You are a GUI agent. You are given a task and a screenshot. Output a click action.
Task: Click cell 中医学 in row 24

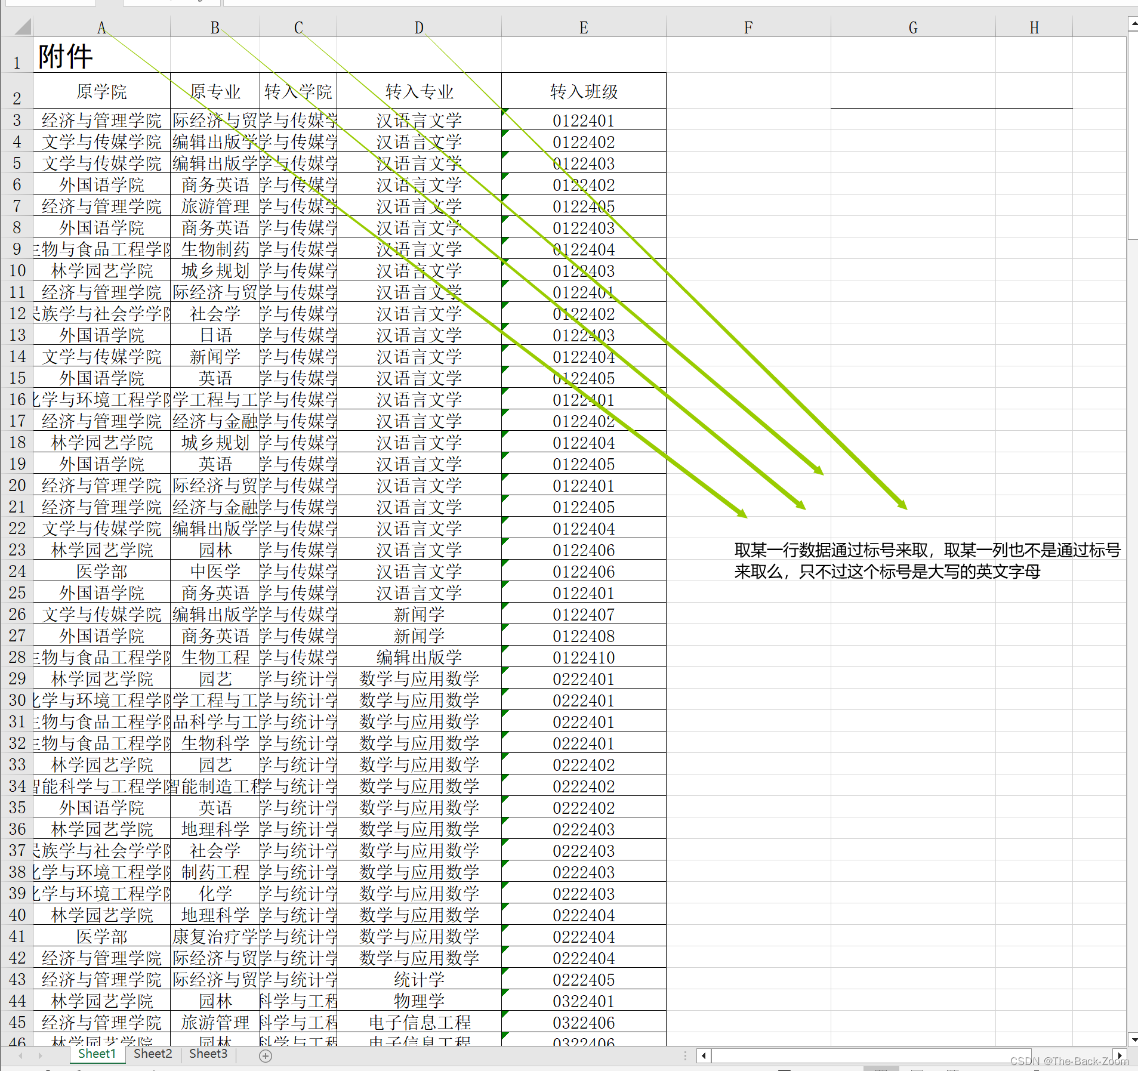coord(215,571)
